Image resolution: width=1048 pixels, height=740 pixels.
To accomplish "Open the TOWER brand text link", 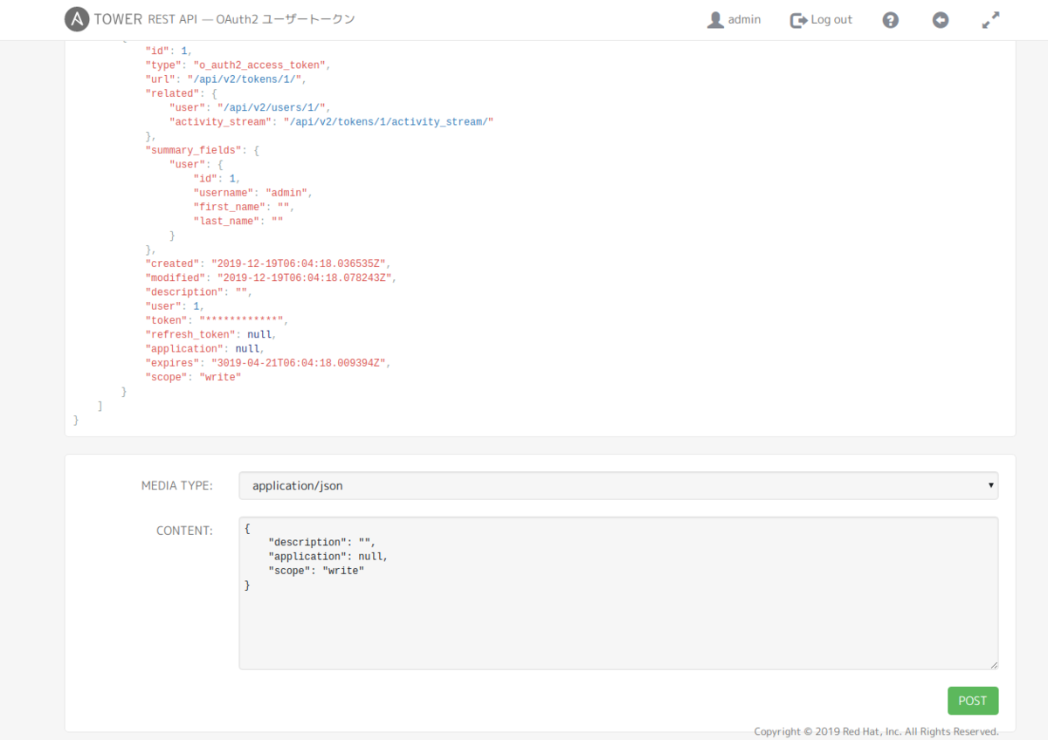I will (118, 19).
